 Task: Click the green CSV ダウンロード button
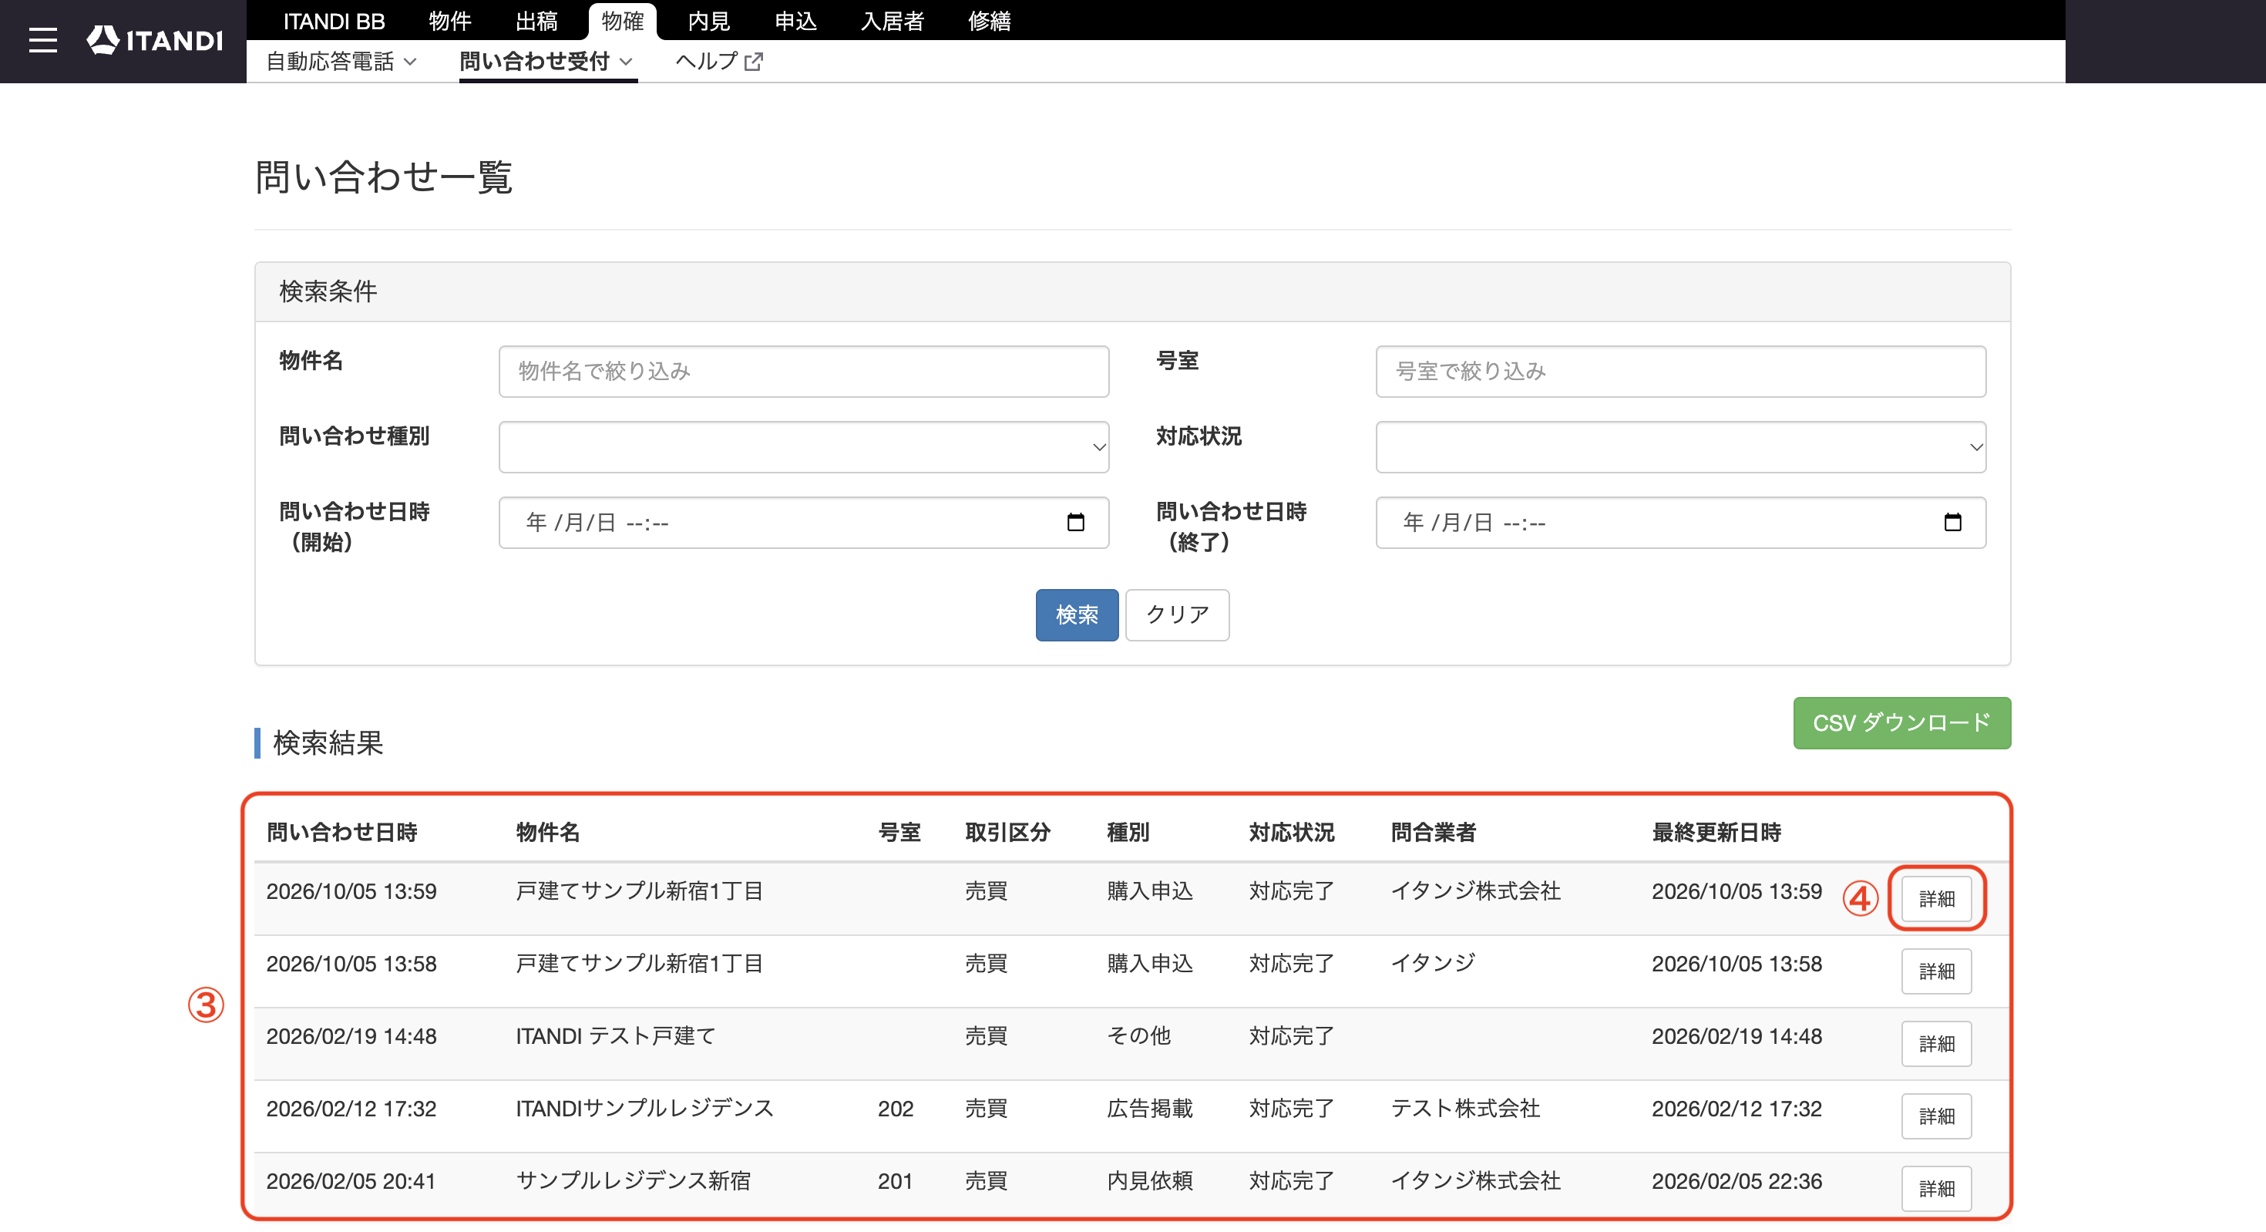1902,723
